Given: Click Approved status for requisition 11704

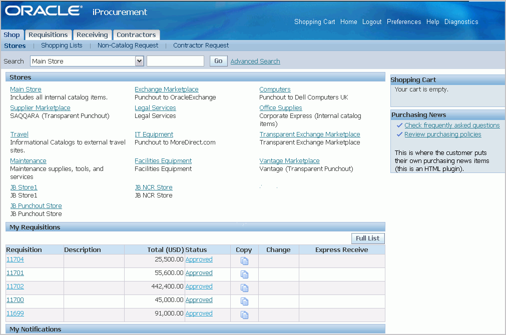Looking at the screenshot, I should point(199,259).
